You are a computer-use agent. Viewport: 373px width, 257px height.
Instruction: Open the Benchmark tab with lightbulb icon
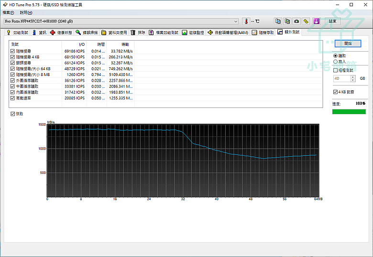pos(18,32)
